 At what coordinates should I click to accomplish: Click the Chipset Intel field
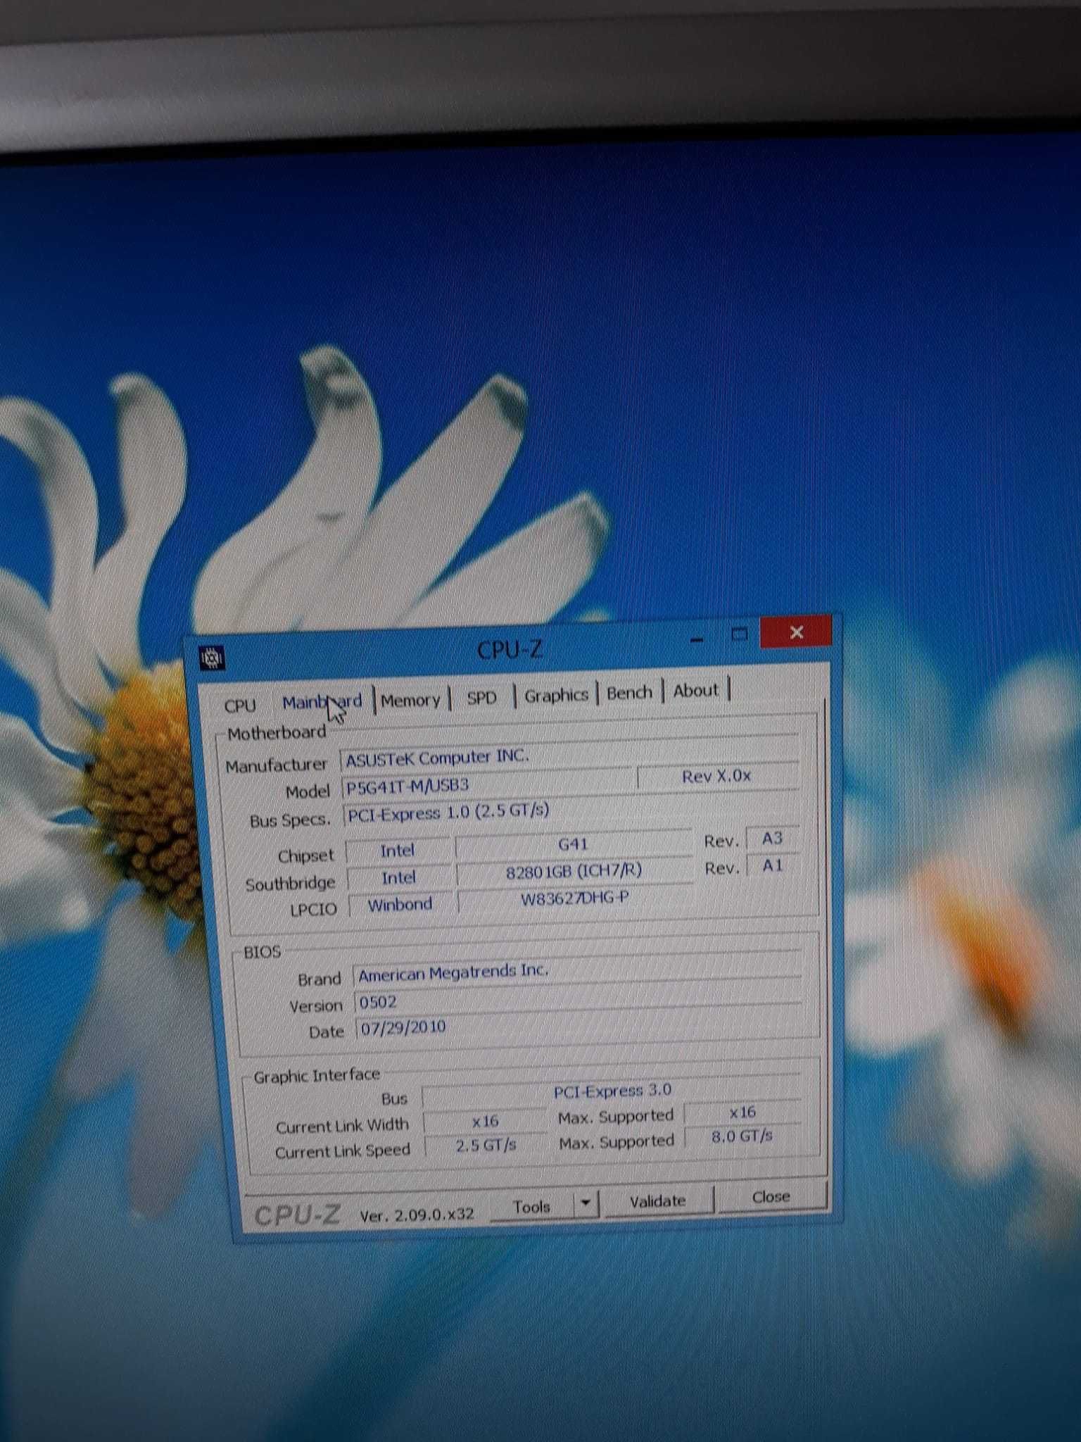(x=397, y=851)
